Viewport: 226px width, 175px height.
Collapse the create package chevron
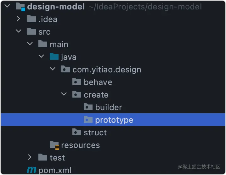click(64, 94)
